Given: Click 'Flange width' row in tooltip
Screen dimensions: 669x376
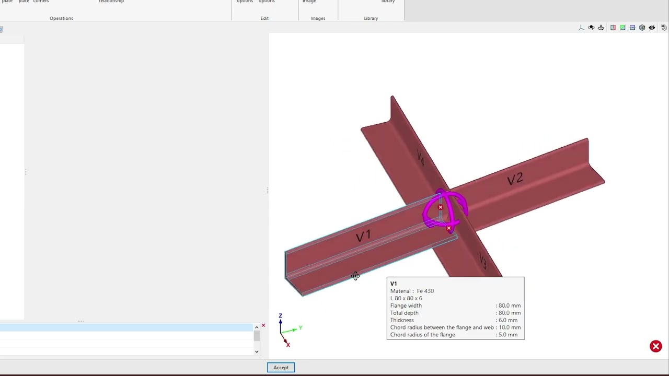Looking at the screenshot, I should 455,305.
